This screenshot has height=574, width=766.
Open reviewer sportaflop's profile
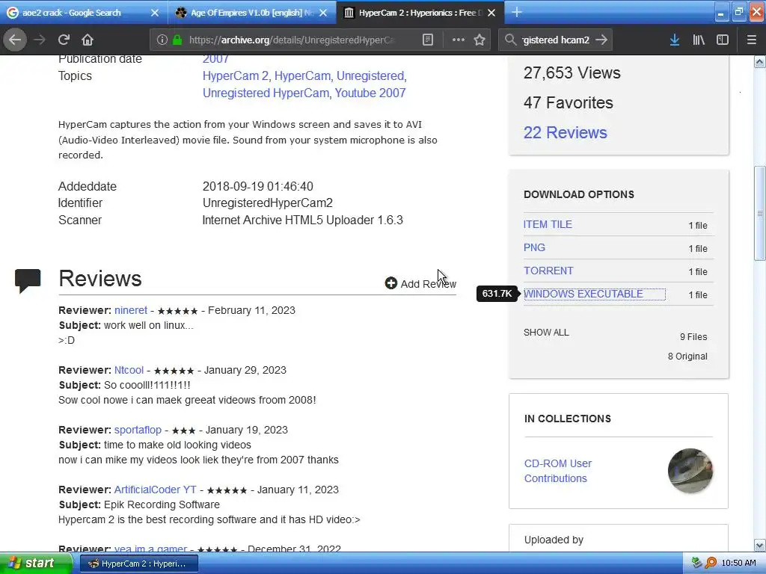(x=138, y=430)
